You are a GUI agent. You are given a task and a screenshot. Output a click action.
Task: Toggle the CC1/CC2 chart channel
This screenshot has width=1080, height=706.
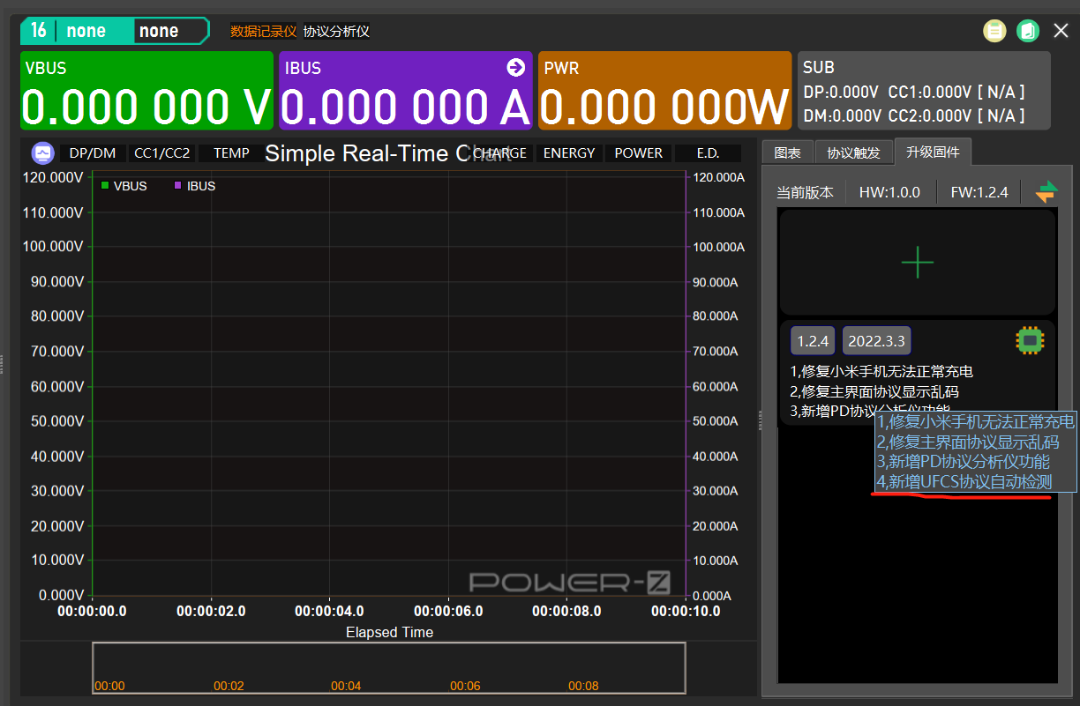pyautogui.click(x=162, y=153)
